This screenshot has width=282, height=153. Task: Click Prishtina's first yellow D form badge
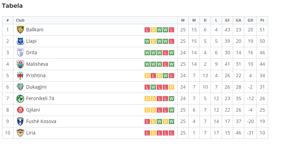[147, 76]
